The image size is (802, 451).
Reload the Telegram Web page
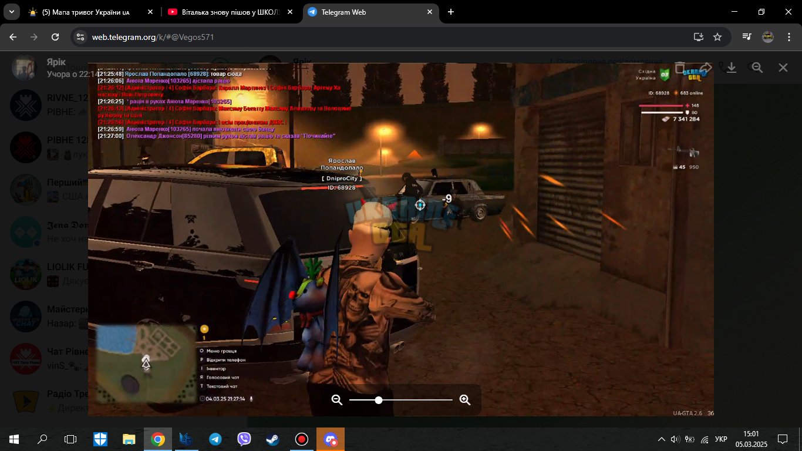coord(55,37)
